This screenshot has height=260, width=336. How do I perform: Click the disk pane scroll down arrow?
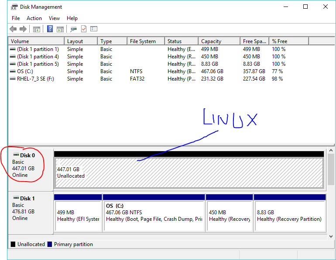click(x=331, y=236)
